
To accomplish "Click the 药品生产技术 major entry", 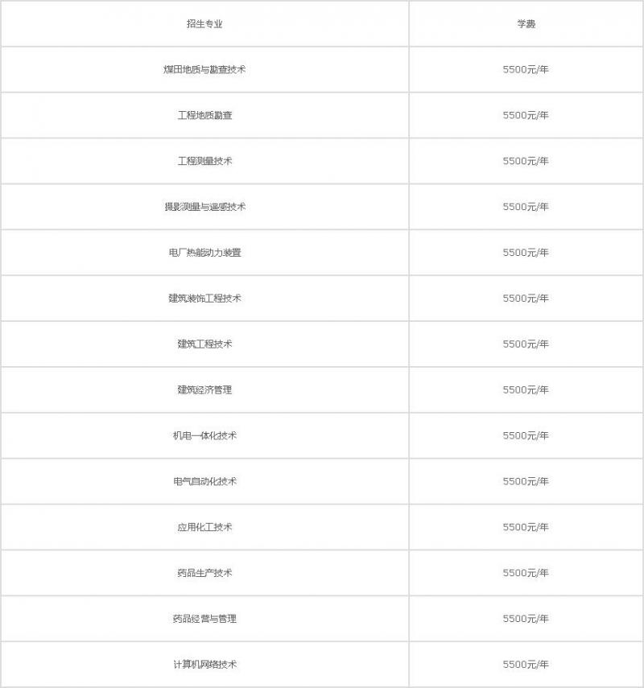I will coord(204,574).
